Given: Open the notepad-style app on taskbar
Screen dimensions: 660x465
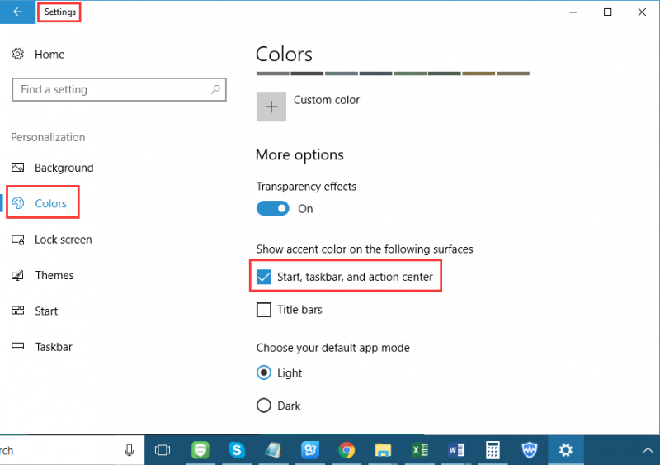Looking at the screenshot, I should [273, 450].
